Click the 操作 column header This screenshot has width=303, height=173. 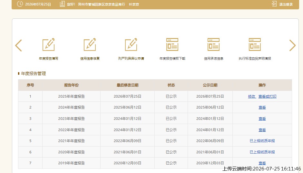coord(262,85)
